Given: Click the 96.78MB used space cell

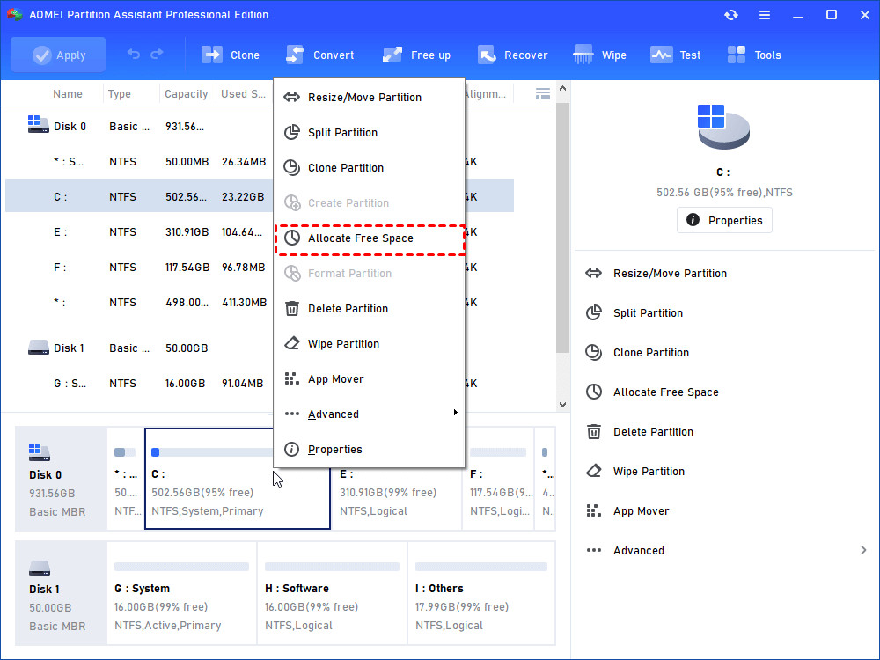Looking at the screenshot, I should point(243,268).
